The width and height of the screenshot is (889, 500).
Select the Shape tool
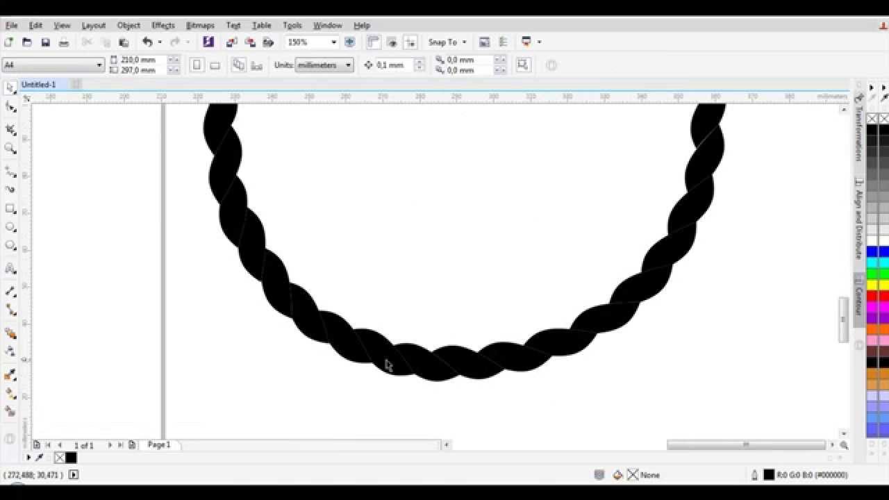point(10,108)
